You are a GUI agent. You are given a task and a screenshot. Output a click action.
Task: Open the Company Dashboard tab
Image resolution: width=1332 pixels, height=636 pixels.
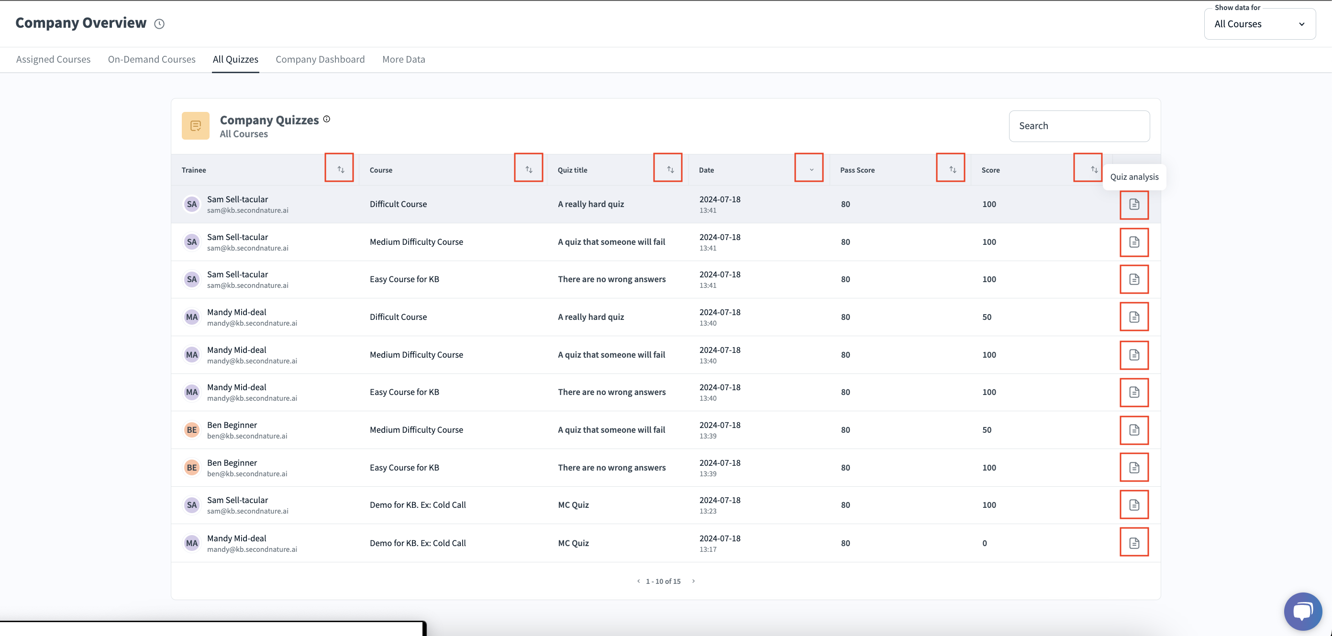pyautogui.click(x=320, y=59)
